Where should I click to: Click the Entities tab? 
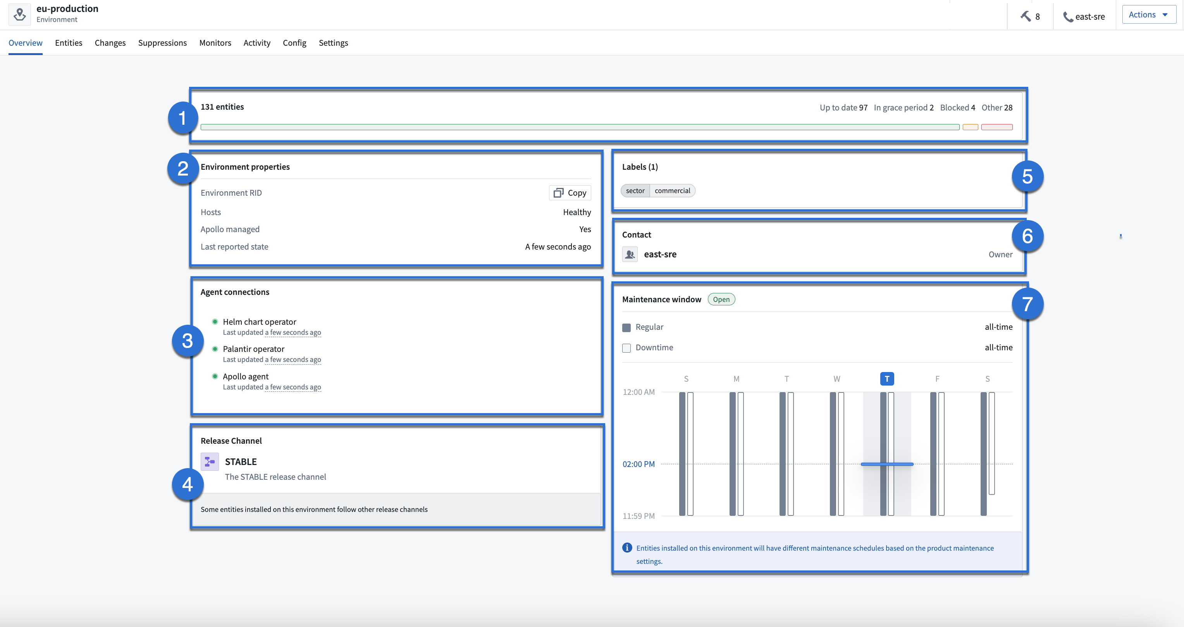coord(68,42)
